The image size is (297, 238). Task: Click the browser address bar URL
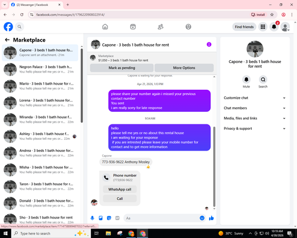point(71,14)
